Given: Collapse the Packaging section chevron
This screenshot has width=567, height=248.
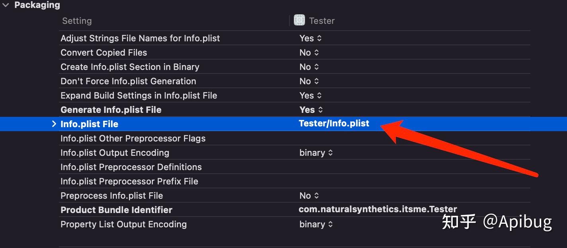Looking at the screenshot, I should (x=6, y=5).
